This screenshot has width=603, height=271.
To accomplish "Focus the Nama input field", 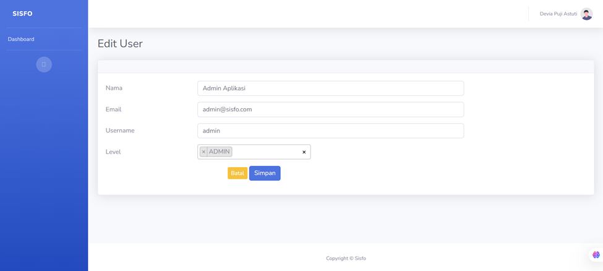I will [x=330, y=88].
